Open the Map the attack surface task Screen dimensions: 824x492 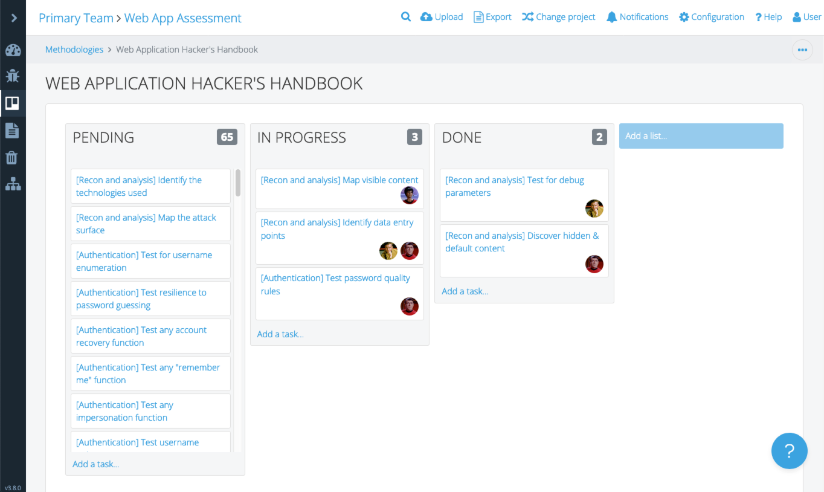coord(150,224)
